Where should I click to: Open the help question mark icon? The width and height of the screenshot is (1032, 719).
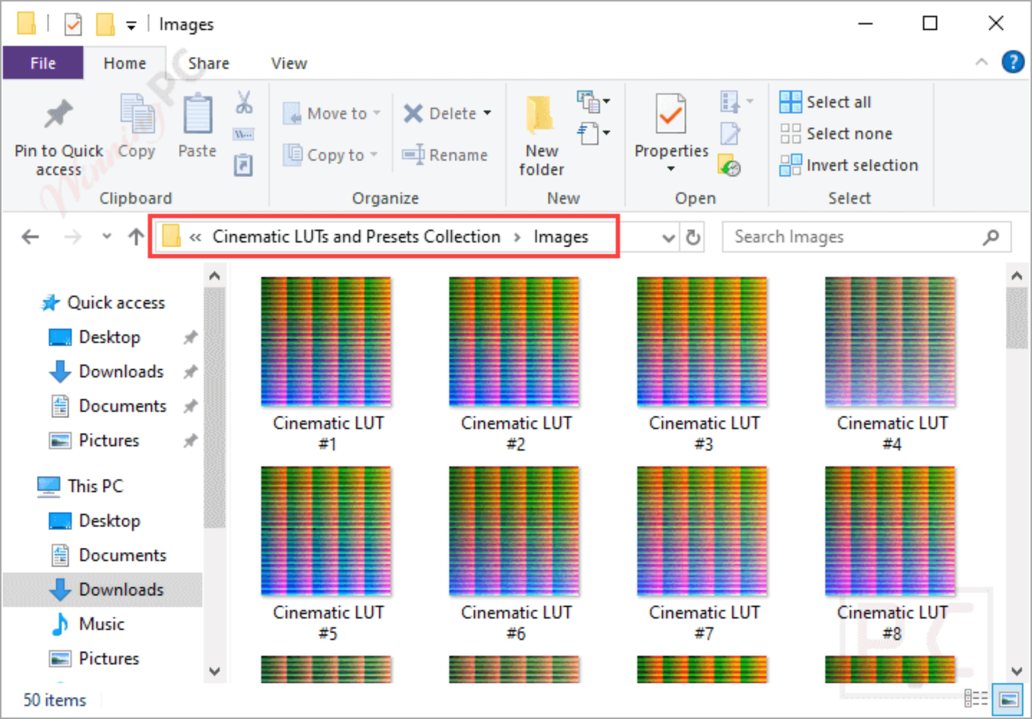1012,62
